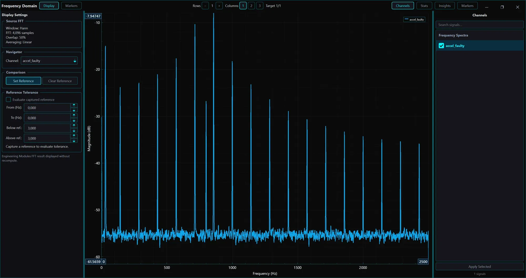Viewport: 526px width, 278px height.
Task: Open the Channel accel_faulty dropdown
Action: pos(49,61)
